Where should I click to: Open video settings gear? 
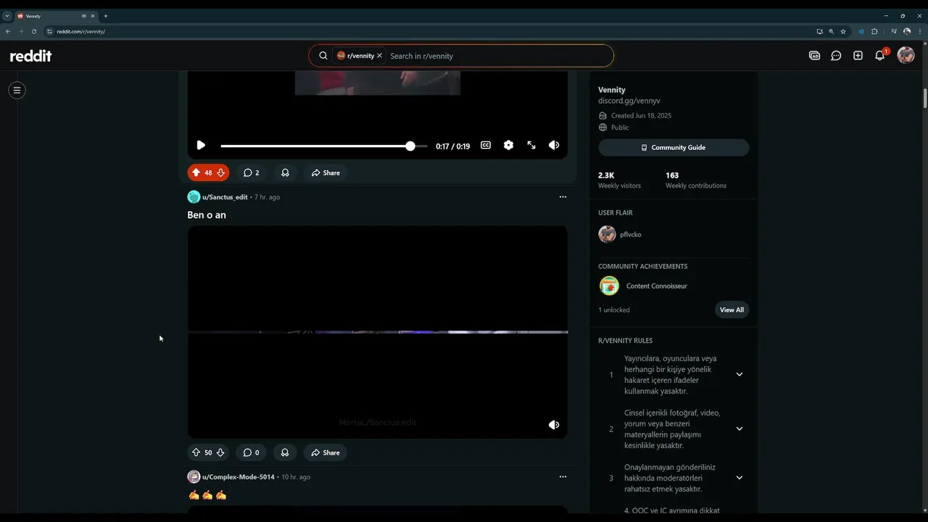click(x=508, y=145)
